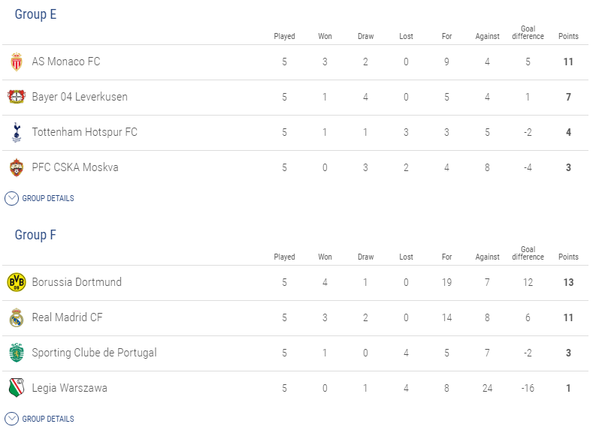The image size is (602, 436).
Task: Open the AS Monaco FC team name
Action: click(x=66, y=62)
